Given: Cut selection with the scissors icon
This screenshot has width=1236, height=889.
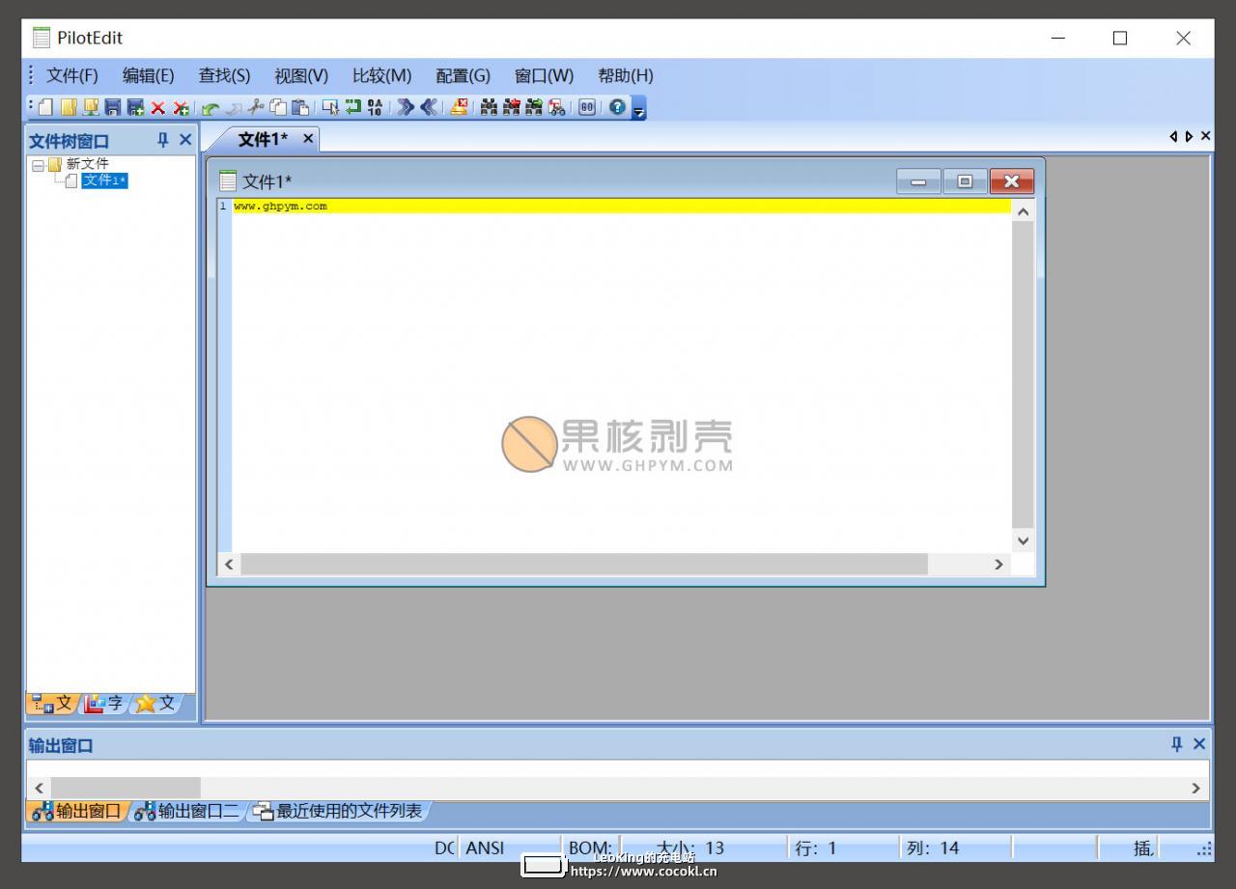Looking at the screenshot, I should click(x=255, y=107).
